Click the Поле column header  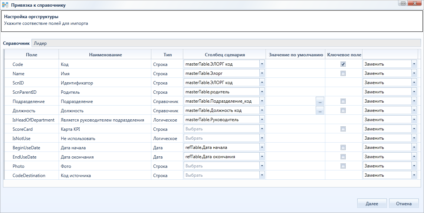(x=32, y=54)
